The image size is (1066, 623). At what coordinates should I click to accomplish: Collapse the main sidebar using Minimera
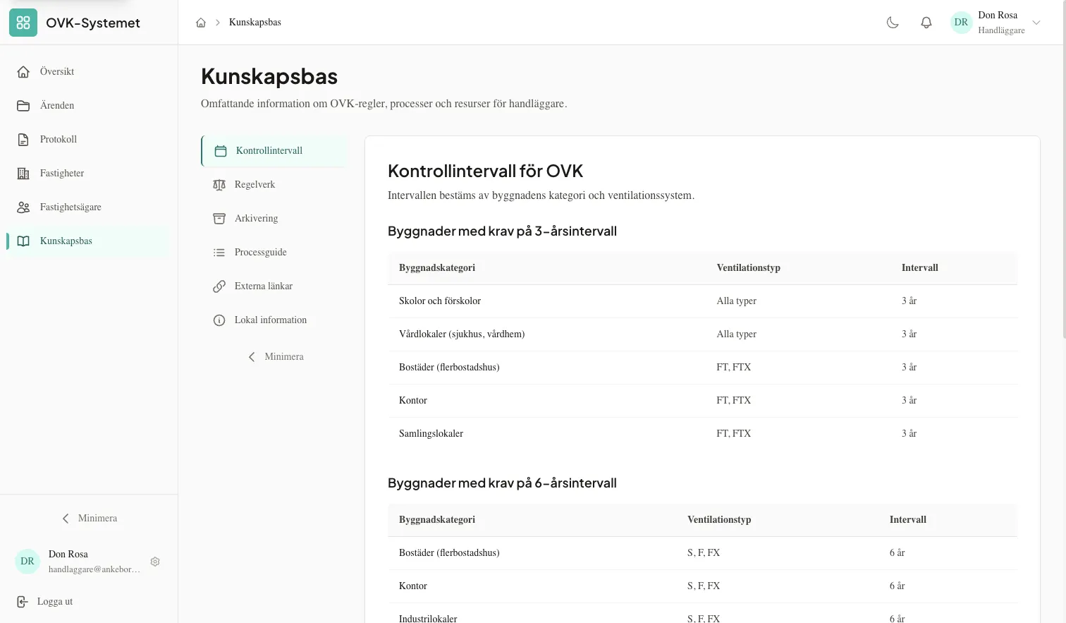(89, 518)
